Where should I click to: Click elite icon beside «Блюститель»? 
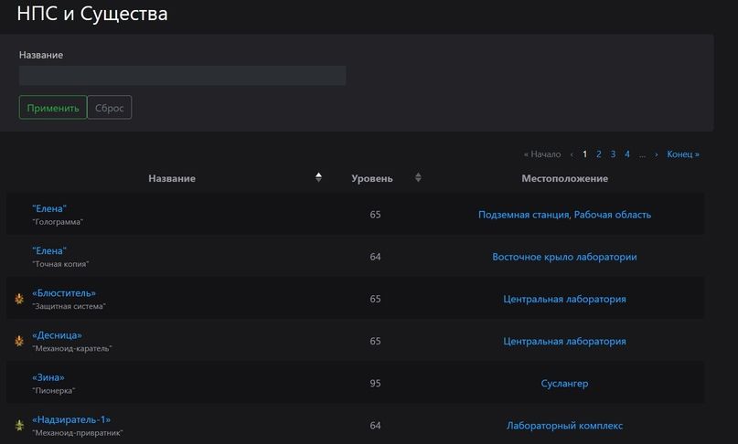(x=19, y=299)
